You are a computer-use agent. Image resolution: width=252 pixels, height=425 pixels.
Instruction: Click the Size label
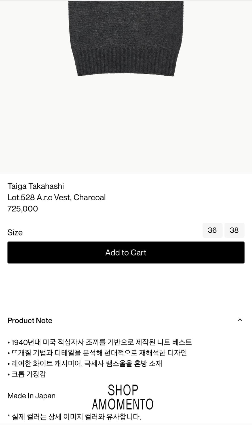point(15,233)
